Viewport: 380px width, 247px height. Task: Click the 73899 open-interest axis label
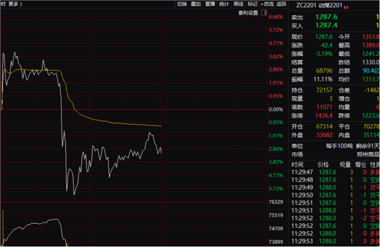(275, 242)
